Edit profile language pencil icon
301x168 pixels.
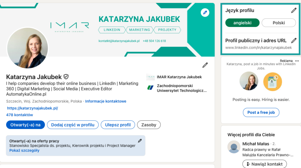[x=294, y=10]
